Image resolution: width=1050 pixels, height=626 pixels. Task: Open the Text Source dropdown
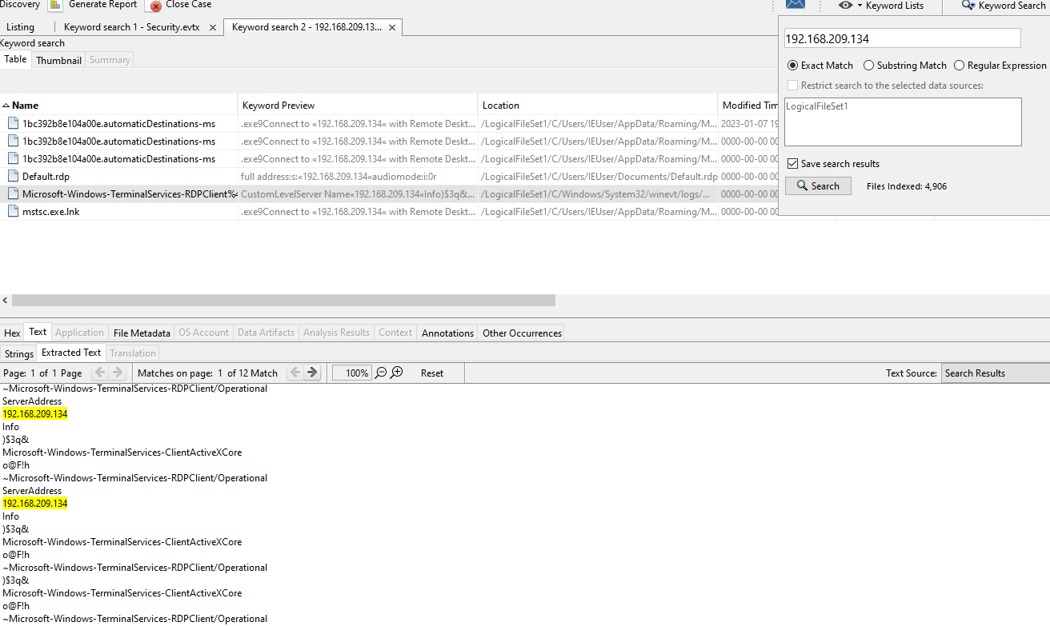click(x=995, y=373)
